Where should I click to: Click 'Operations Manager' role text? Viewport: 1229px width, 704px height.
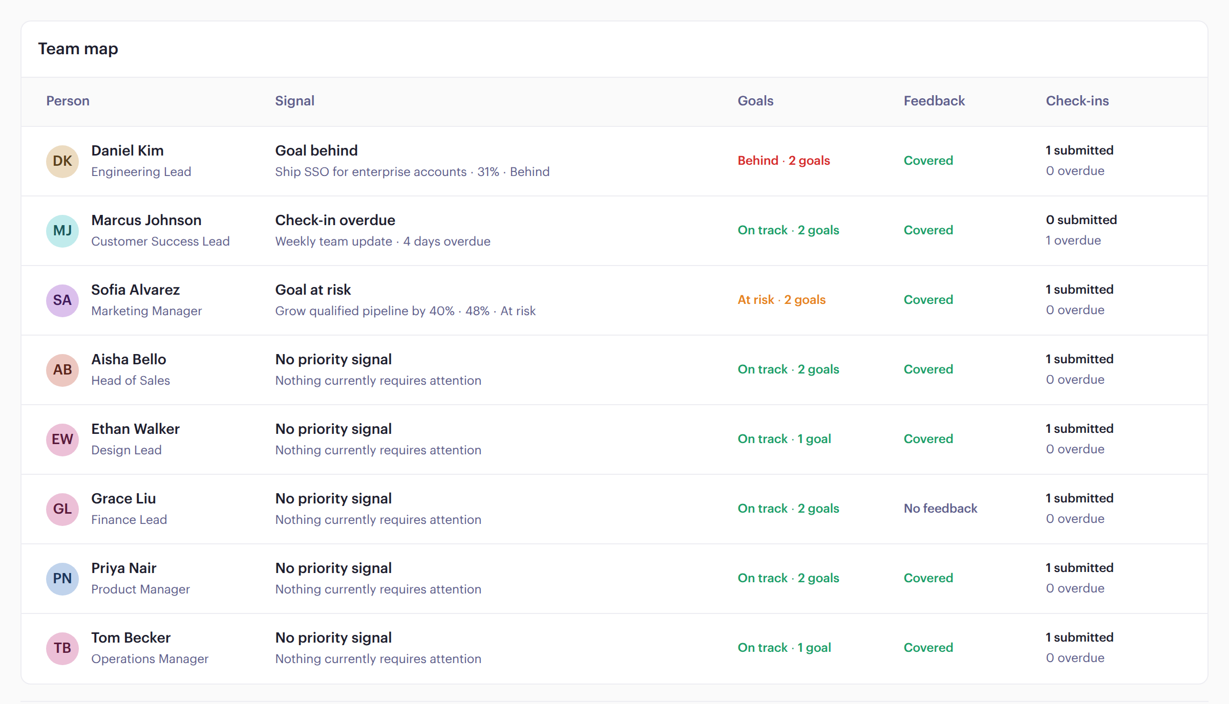pyautogui.click(x=150, y=659)
